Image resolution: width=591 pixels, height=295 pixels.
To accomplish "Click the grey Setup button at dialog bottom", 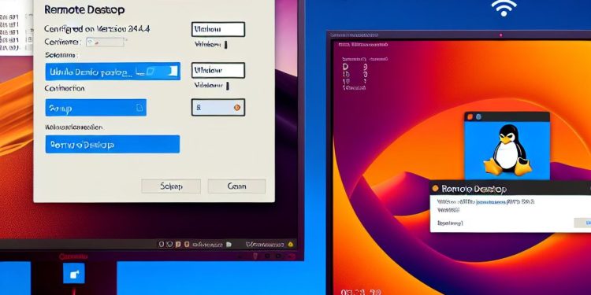I will click(x=171, y=186).
